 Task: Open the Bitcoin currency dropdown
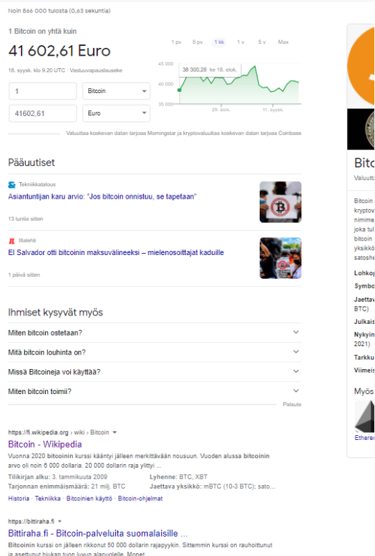pyautogui.click(x=116, y=91)
